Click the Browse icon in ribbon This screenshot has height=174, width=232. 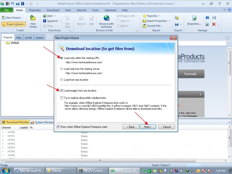tap(81, 18)
